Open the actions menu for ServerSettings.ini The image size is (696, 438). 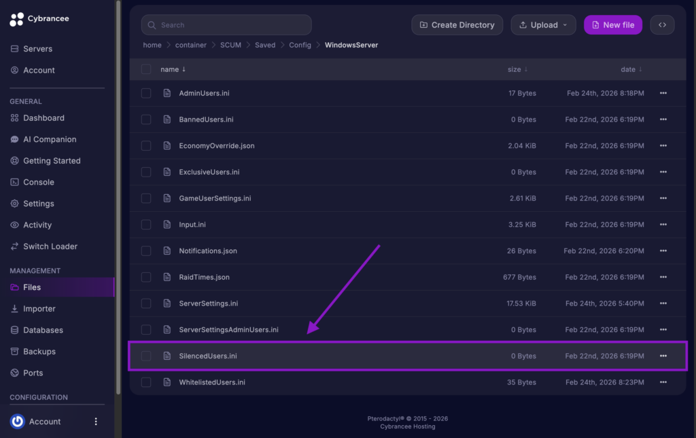[663, 303]
